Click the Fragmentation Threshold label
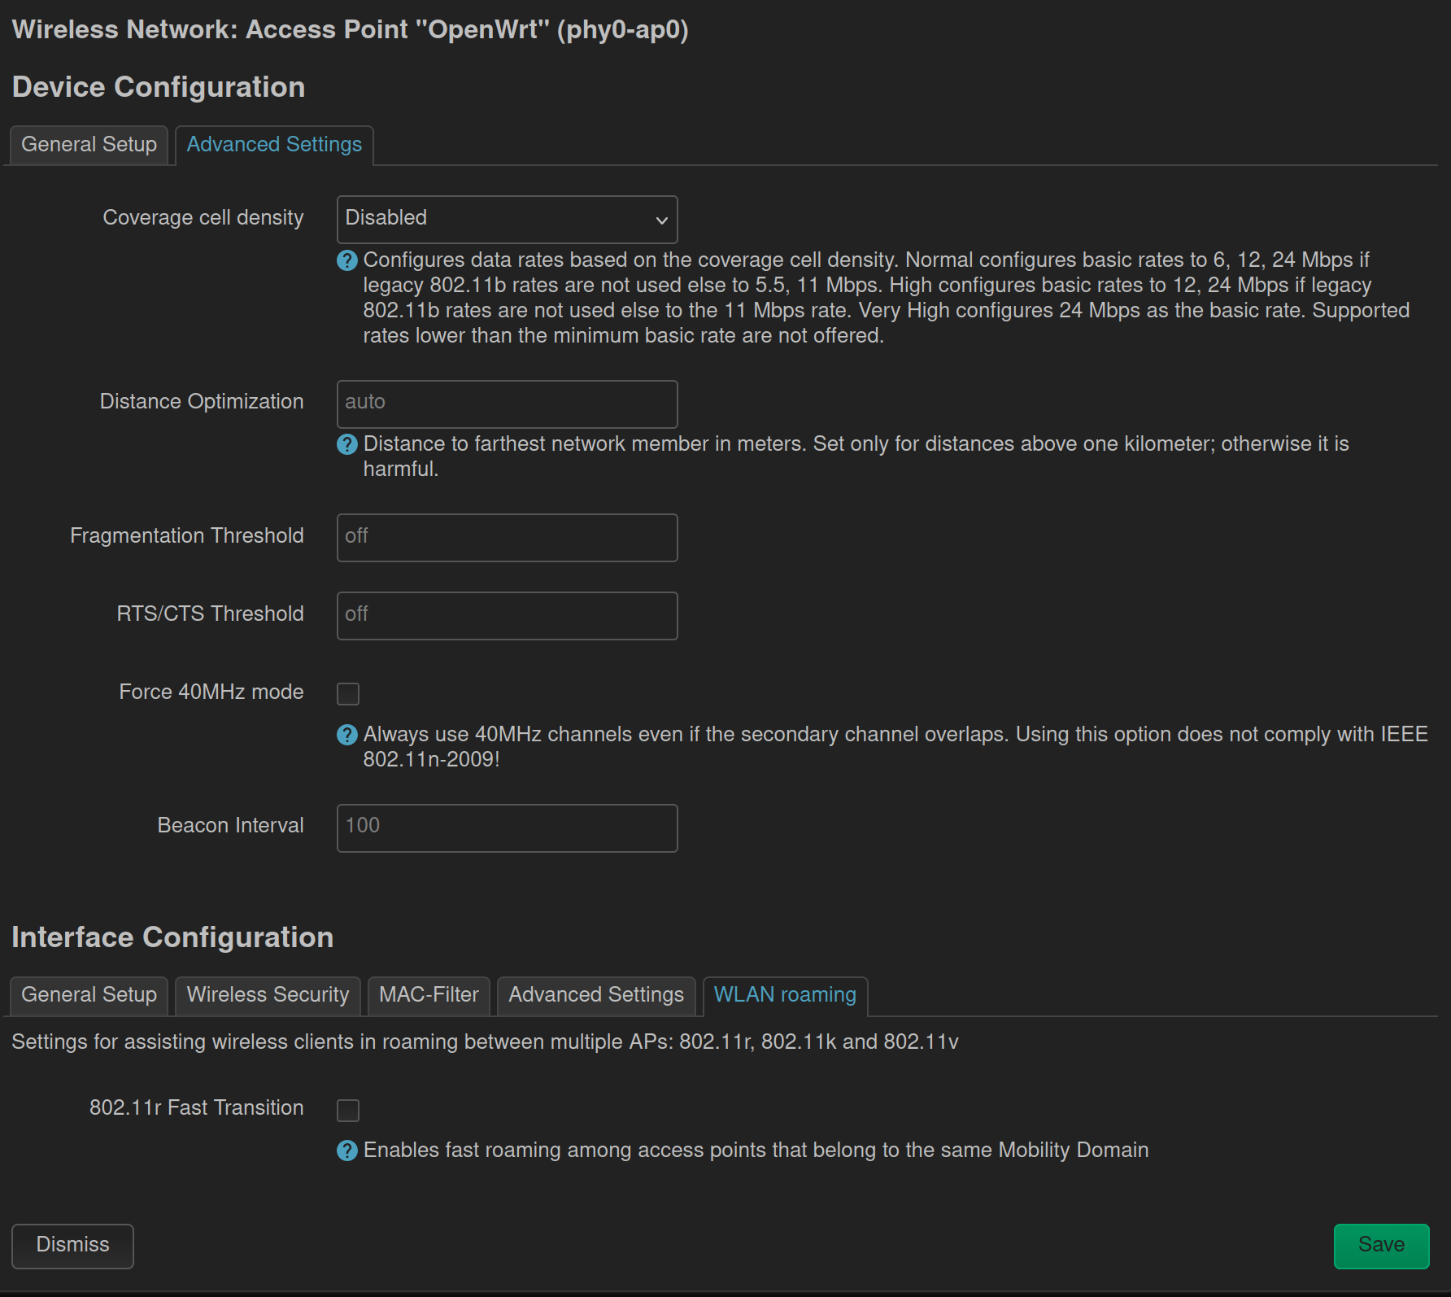This screenshot has height=1297, width=1451. click(x=187, y=535)
